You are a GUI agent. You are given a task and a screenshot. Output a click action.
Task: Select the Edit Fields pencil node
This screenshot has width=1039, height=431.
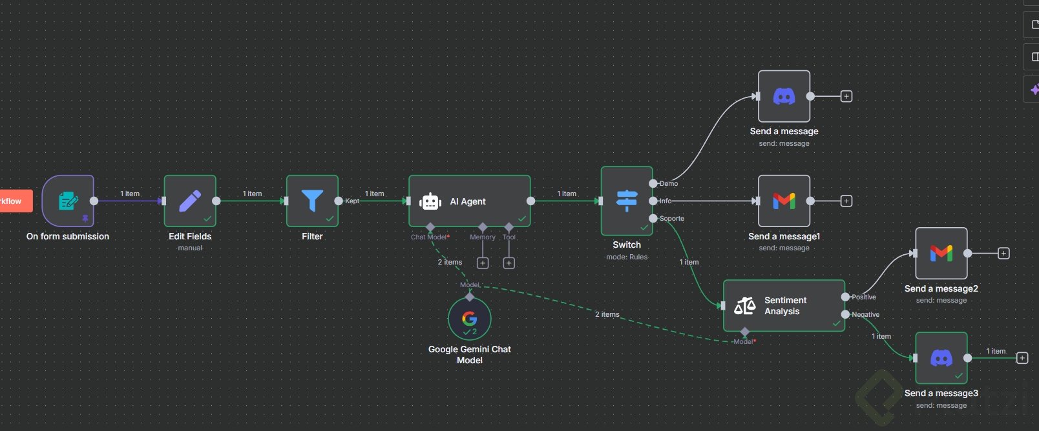point(190,201)
